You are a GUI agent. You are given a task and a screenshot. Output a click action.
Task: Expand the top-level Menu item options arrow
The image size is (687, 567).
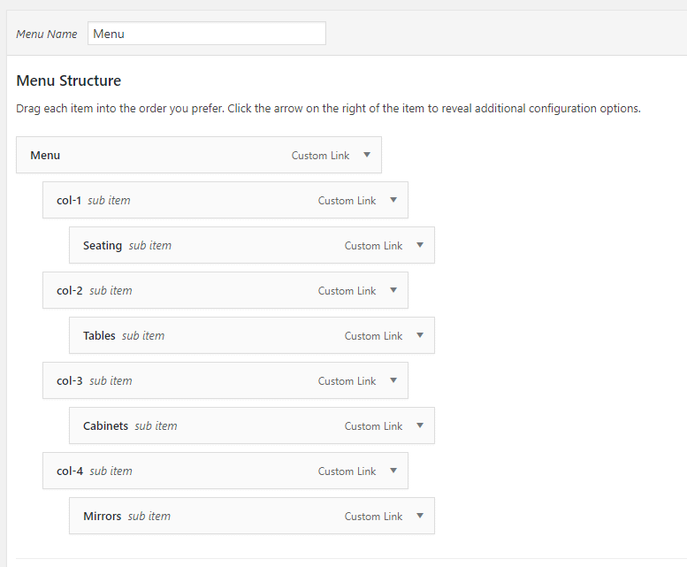click(x=367, y=156)
